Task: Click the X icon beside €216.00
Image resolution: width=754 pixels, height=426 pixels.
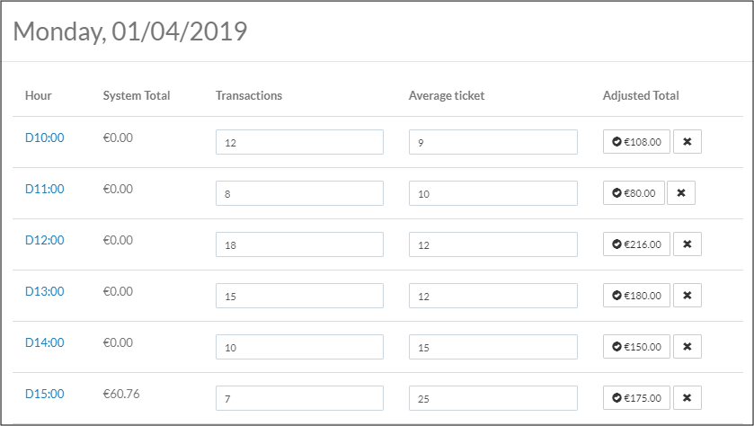Action: (x=687, y=244)
